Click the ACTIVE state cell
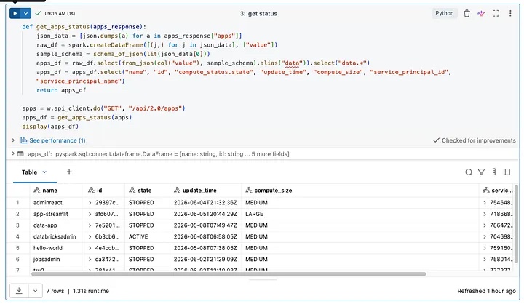 147,237
